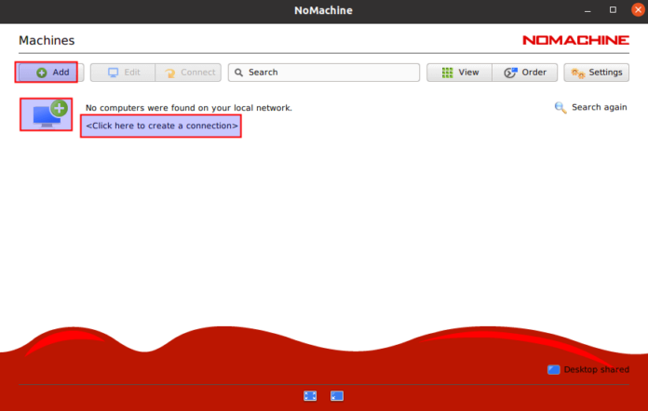Click the magnifier icon beside Search again

pyautogui.click(x=560, y=108)
